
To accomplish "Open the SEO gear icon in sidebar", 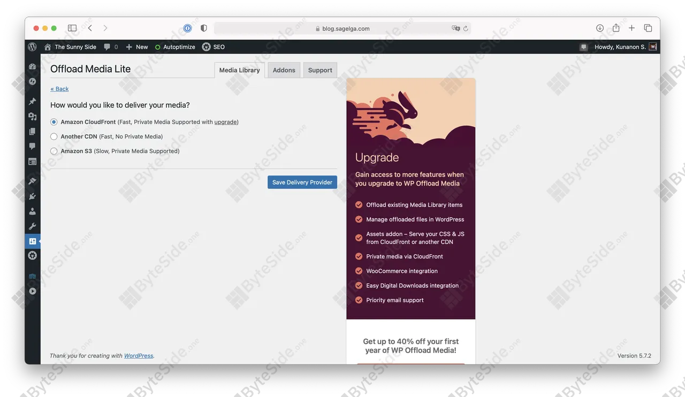I will [32, 256].
